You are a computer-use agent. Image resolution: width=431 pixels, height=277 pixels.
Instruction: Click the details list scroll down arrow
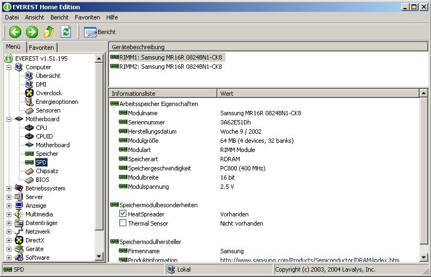click(x=423, y=258)
